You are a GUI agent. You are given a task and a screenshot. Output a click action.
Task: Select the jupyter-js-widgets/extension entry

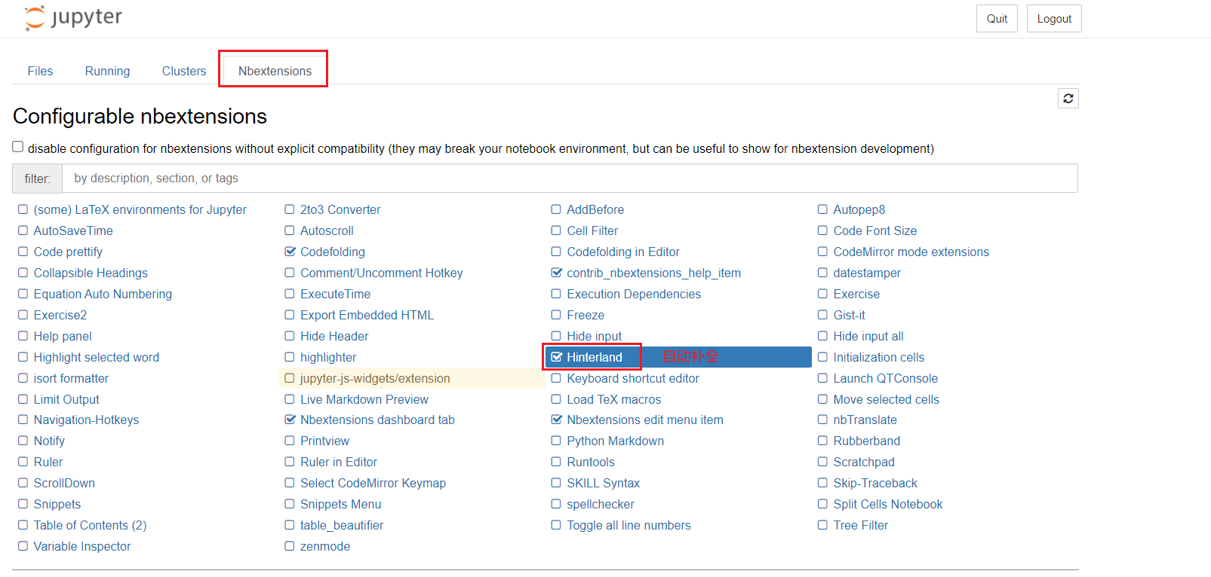pyautogui.click(x=375, y=378)
